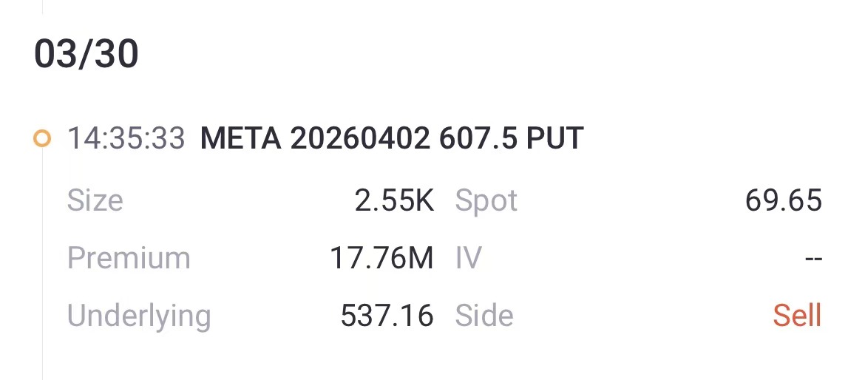
Task: Select the 69.65 spot value
Action: pos(784,200)
